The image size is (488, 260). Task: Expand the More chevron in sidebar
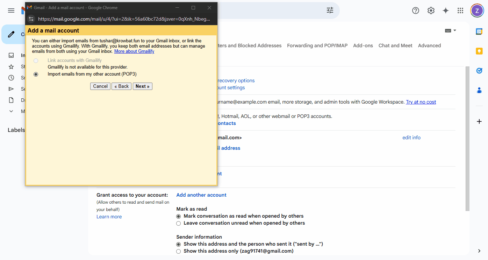11,111
